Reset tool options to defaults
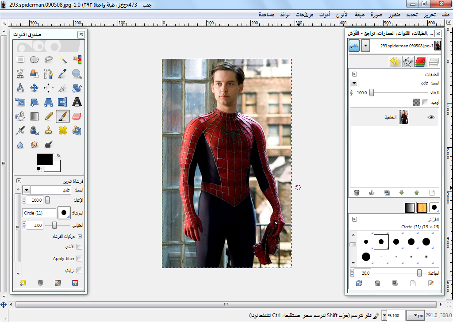The height and width of the screenshot is (322, 453). (x=23, y=283)
